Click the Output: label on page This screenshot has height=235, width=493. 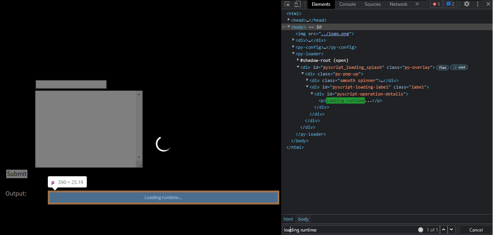coord(16,193)
